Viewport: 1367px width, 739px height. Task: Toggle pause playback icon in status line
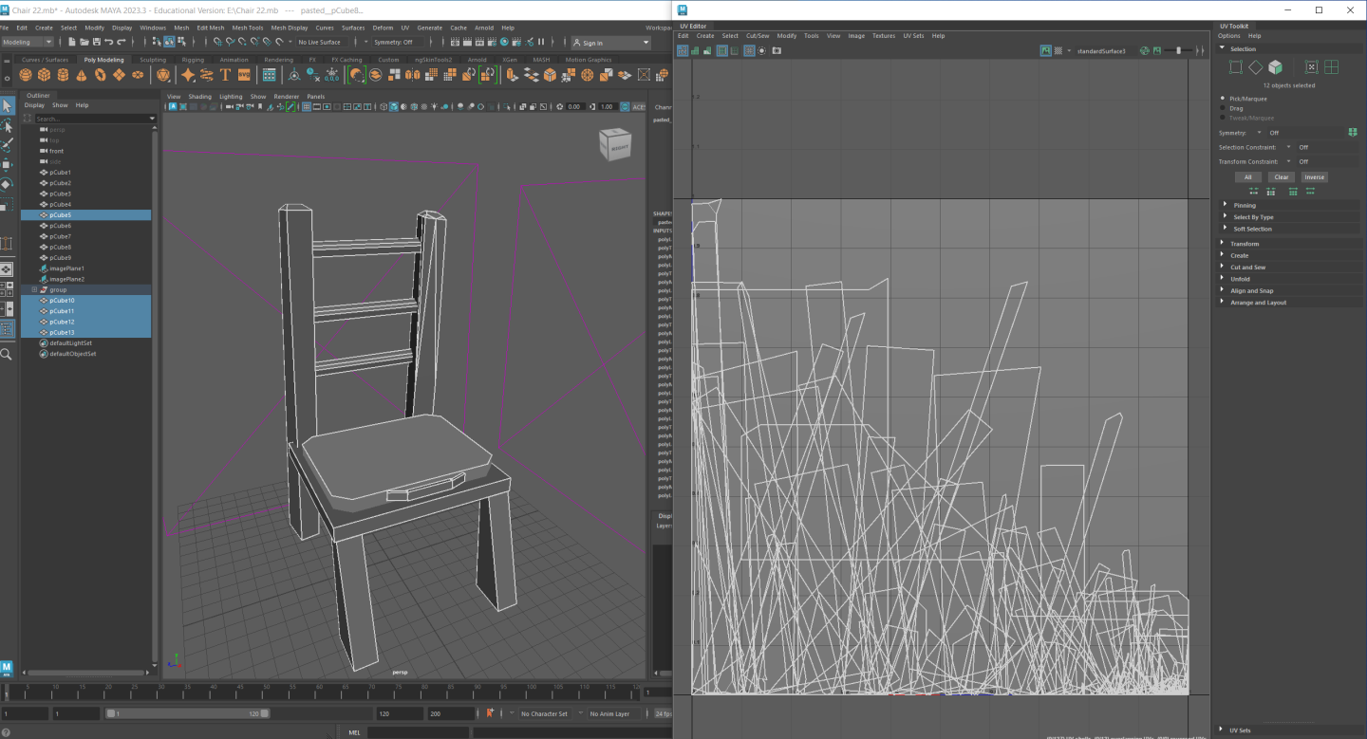click(x=541, y=42)
